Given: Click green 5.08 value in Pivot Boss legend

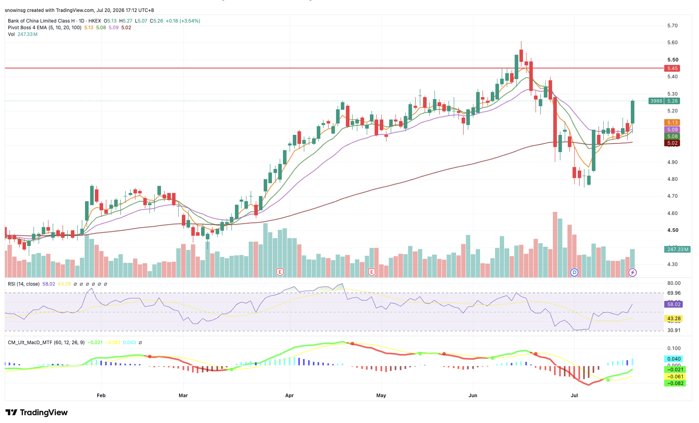Looking at the screenshot, I should pos(101,27).
